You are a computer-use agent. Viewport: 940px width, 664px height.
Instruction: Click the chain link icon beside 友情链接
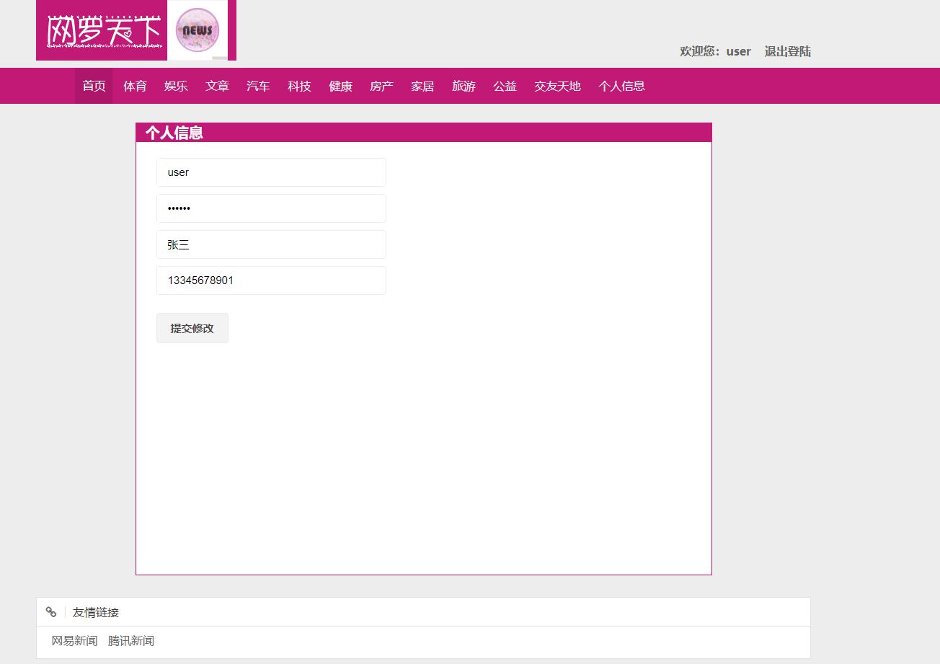point(50,611)
